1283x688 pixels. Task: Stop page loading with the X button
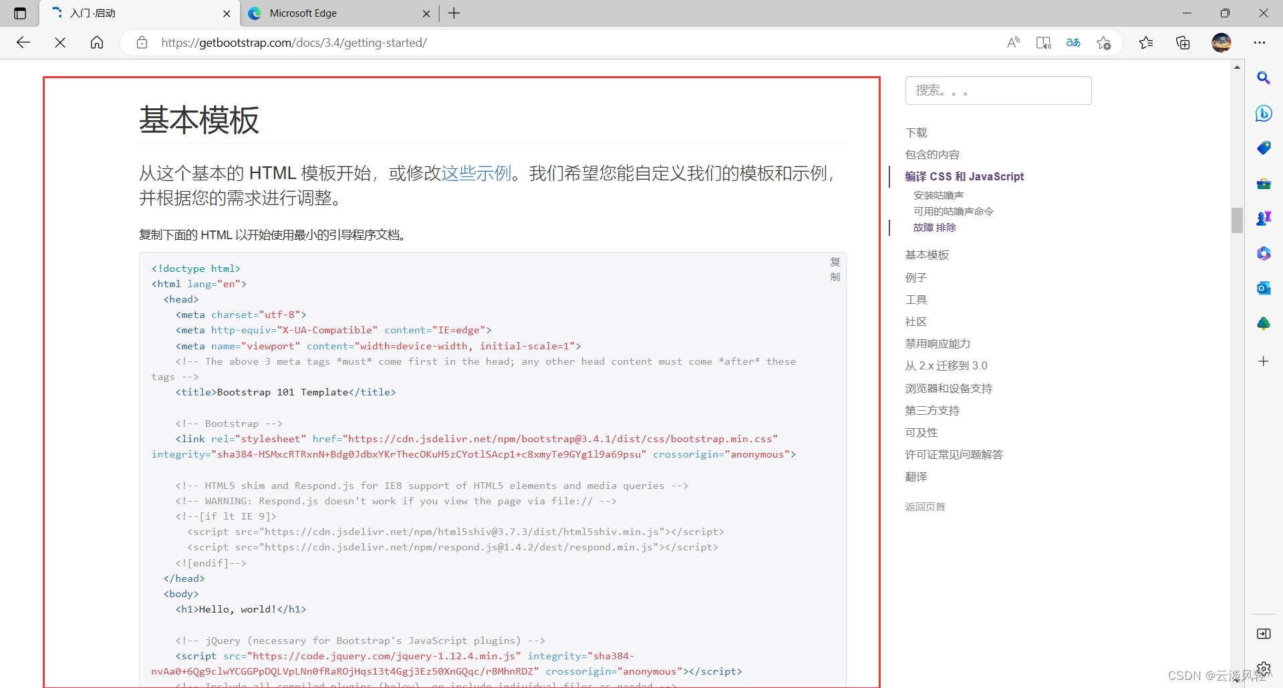click(60, 43)
